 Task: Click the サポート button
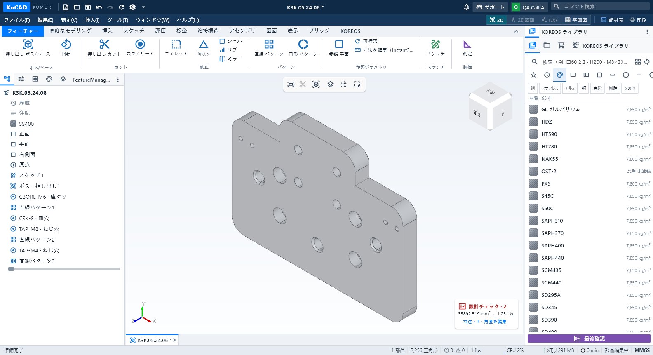[490, 7]
